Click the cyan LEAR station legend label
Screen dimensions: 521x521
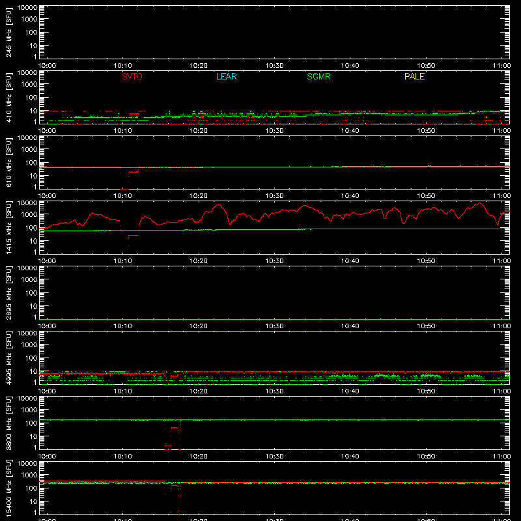click(x=226, y=76)
